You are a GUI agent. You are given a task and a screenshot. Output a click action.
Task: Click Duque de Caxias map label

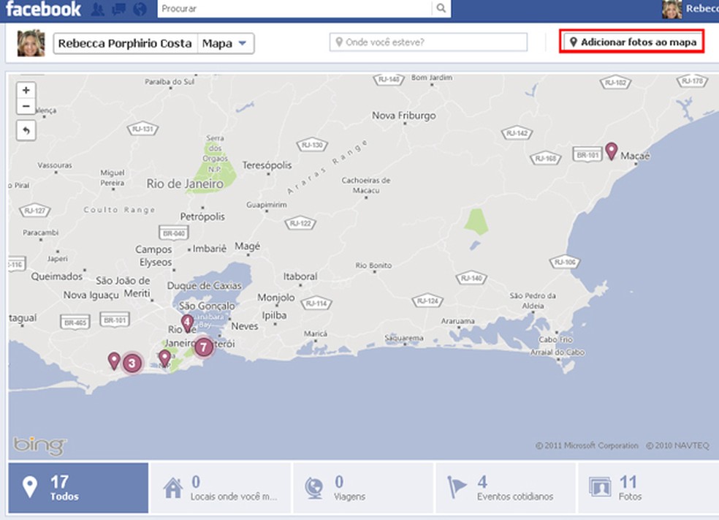[204, 285]
